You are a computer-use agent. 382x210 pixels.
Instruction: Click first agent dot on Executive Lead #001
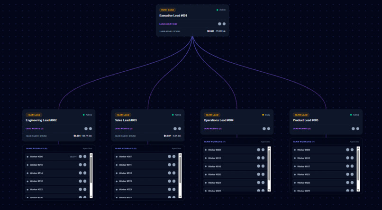point(219,24)
